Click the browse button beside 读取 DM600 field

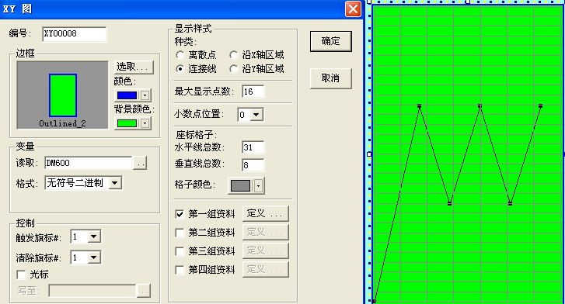coord(140,163)
